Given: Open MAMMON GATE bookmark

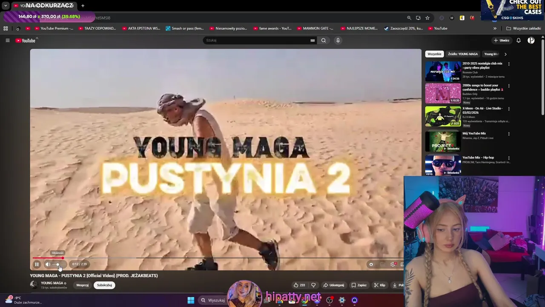Looking at the screenshot, I should [x=315, y=29].
